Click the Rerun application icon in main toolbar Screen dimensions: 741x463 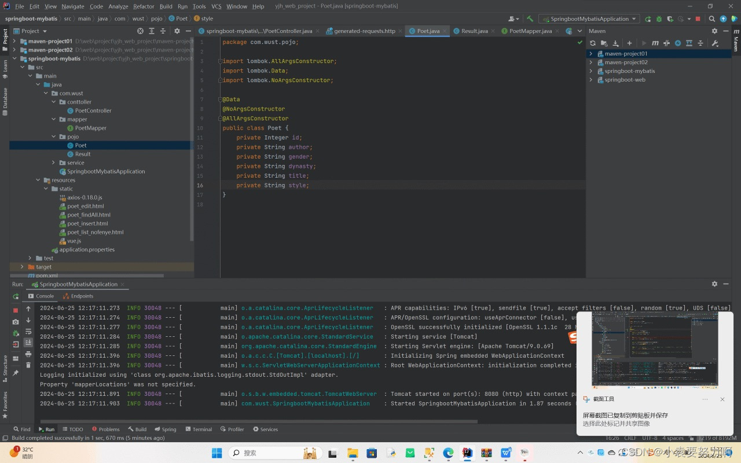[x=648, y=19]
